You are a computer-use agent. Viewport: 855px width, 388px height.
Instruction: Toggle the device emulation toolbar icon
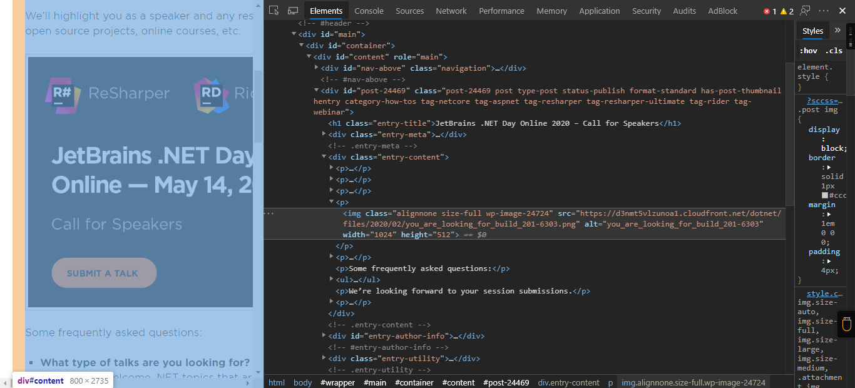pyautogui.click(x=293, y=11)
